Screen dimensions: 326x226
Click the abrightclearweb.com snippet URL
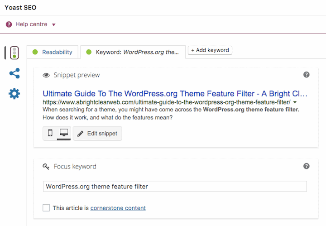pyautogui.click(x=167, y=102)
